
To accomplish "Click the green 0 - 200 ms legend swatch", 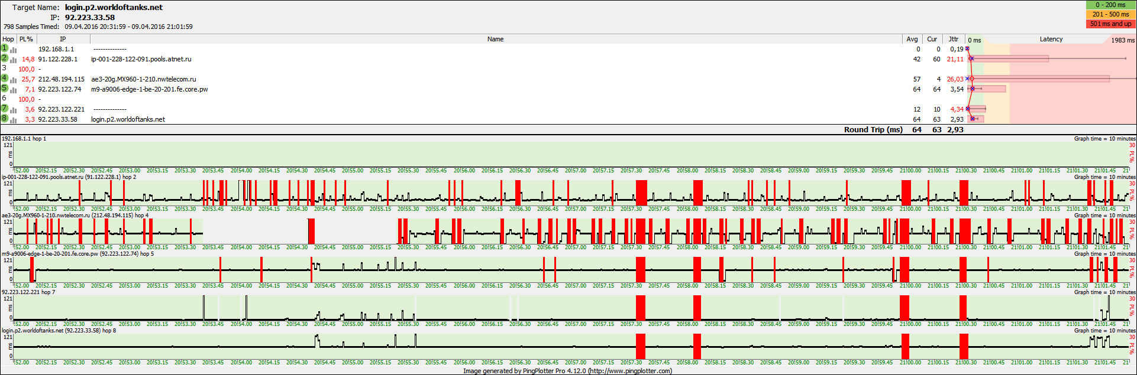I will [x=1110, y=5].
